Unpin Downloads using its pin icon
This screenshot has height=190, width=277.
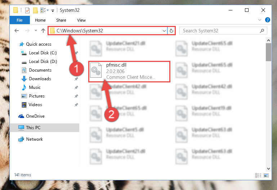(x=76, y=79)
